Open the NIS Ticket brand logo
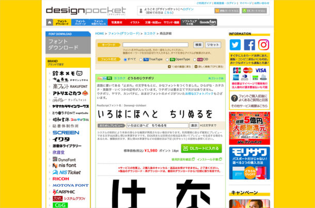315x208 pixels. 67,172
